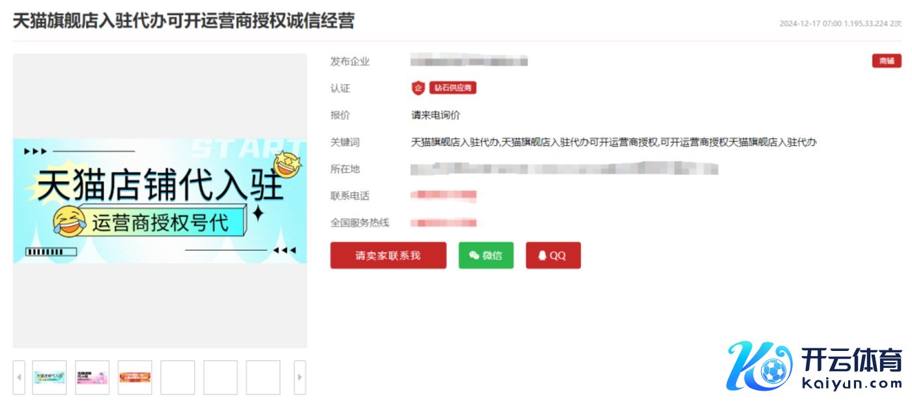Viewport: 912px width, 405px height.
Task: Click the star-eyed emoji on the banner
Action: point(288,165)
